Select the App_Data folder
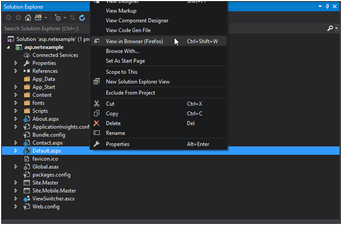Screen dimensions: 342x225 point(44,79)
